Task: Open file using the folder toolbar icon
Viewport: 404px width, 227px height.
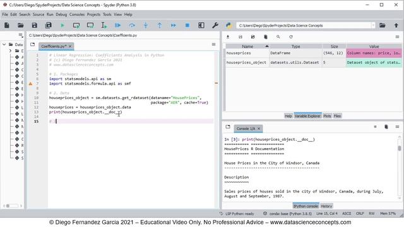Action: (21, 25)
